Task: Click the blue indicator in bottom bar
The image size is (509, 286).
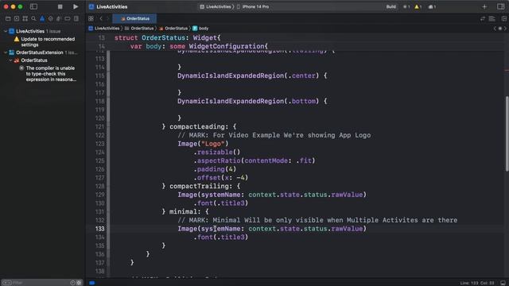Action: [92, 283]
